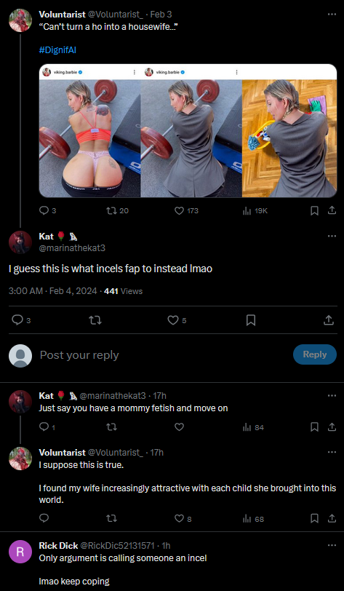
Task: Open the #DignifAI hashtag link
Action: click(57, 49)
